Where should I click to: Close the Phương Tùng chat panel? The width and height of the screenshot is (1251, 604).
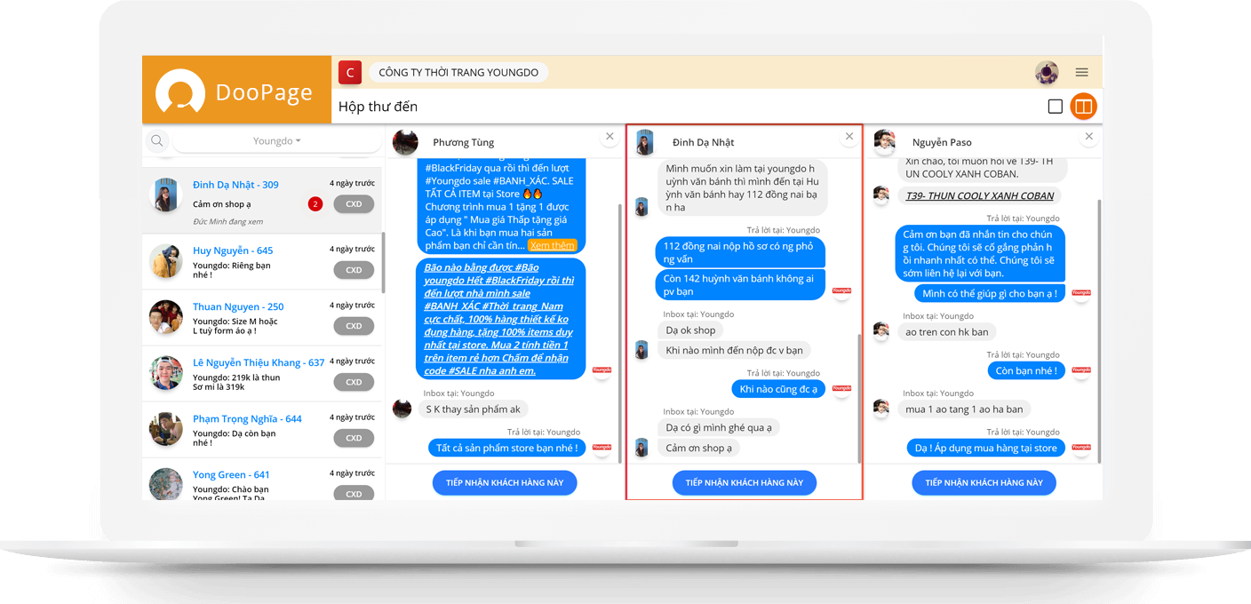tap(610, 137)
